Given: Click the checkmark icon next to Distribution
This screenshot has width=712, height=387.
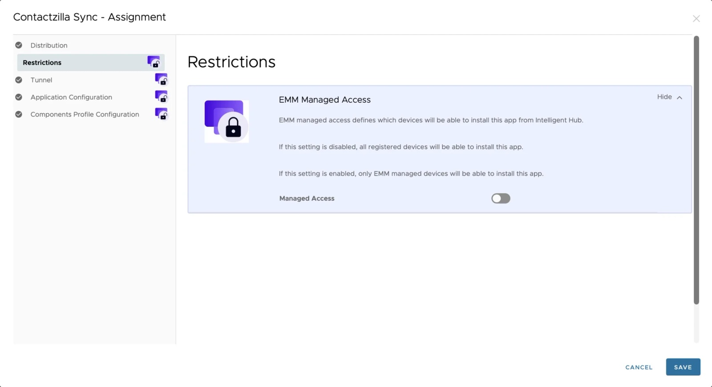Looking at the screenshot, I should click(x=18, y=45).
